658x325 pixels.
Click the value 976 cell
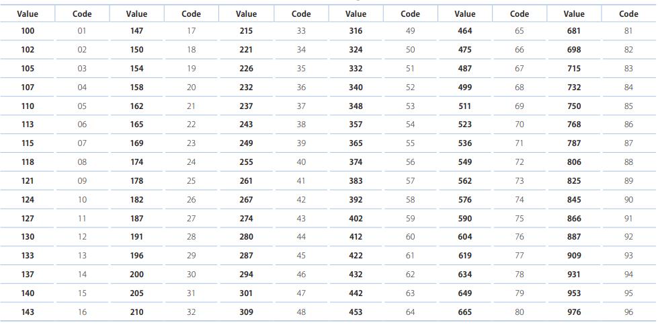[574, 312]
